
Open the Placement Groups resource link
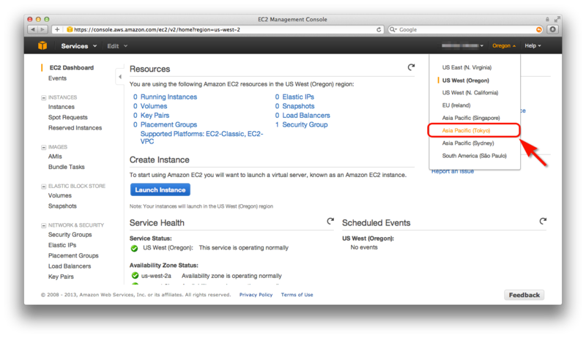coord(168,124)
